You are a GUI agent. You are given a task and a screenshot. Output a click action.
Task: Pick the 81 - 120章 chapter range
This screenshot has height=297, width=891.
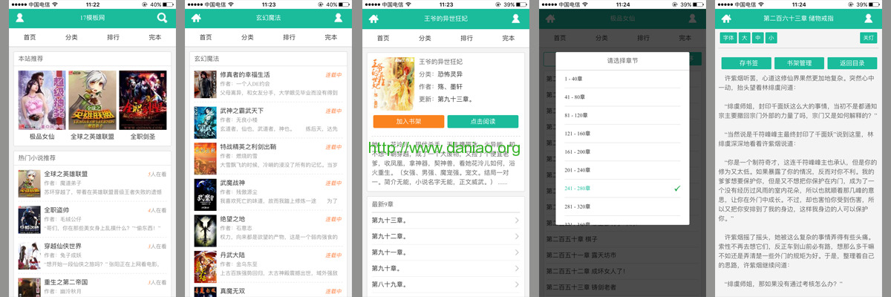click(622, 116)
